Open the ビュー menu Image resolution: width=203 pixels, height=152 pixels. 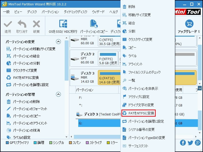[x=18, y=12]
